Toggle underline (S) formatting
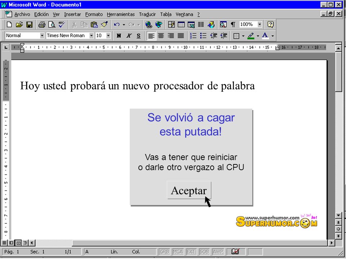 [138, 36]
